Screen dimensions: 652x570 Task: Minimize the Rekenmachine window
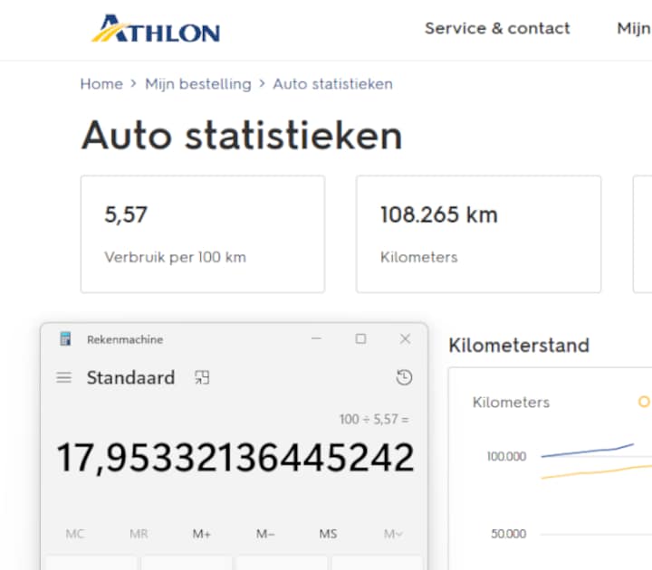(316, 338)
